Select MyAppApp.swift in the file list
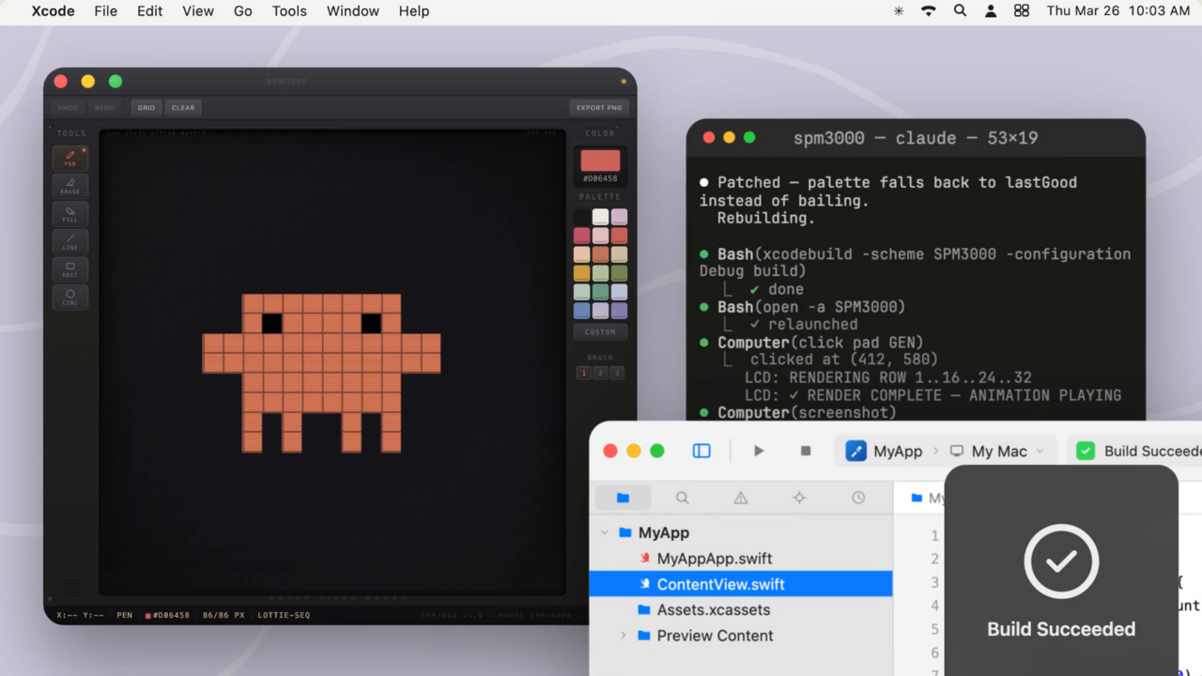Screen dimensions: 1202x676 point(714,559)
